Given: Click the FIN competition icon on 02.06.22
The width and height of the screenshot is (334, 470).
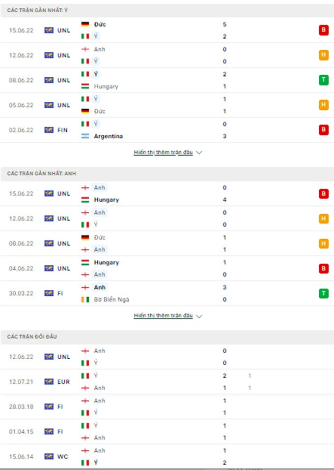Looking at the screenshot, I should tap(49, 130).
